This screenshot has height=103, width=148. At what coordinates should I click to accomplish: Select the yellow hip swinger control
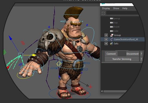59,64
